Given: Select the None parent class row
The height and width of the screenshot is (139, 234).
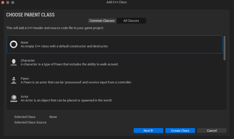Looking at the screenshot, I should (115, 44).
